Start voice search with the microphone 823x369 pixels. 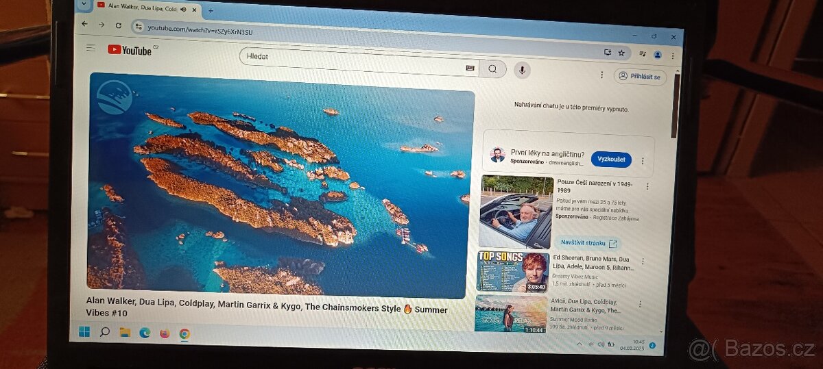pos(522,69)
